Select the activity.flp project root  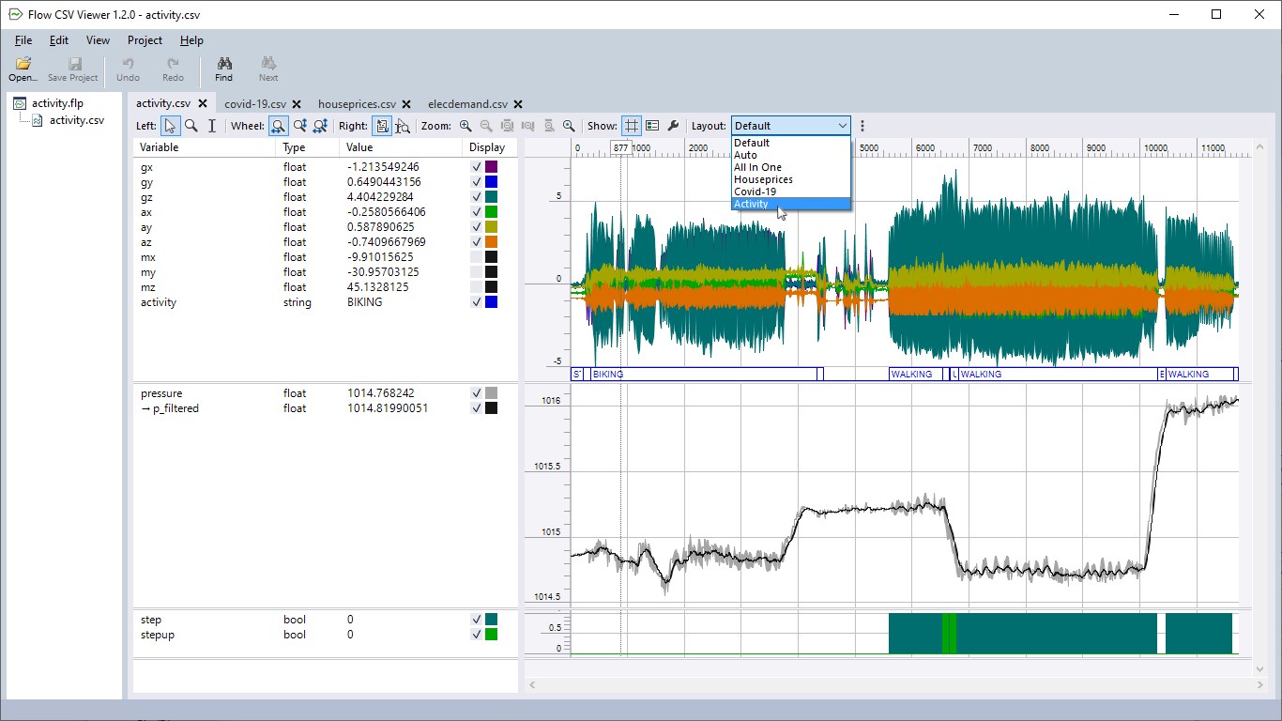tap(57, 103)
